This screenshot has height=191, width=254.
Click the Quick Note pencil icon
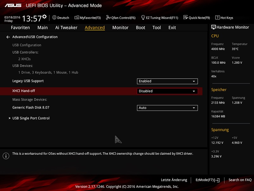point(185,18)
